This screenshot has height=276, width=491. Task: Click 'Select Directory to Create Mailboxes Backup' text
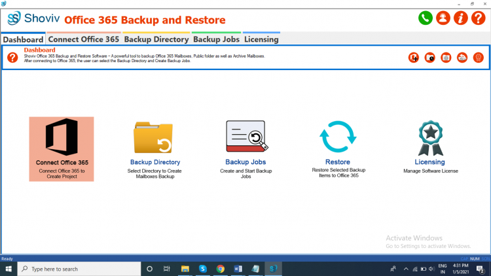pyautogui.click(x=155, y=174)
